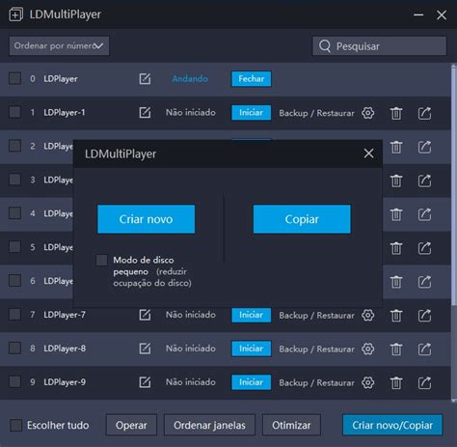Delete LDPlayer-7 with the trash icon
The width and height of the screenshot is (457, 447).
396,316
